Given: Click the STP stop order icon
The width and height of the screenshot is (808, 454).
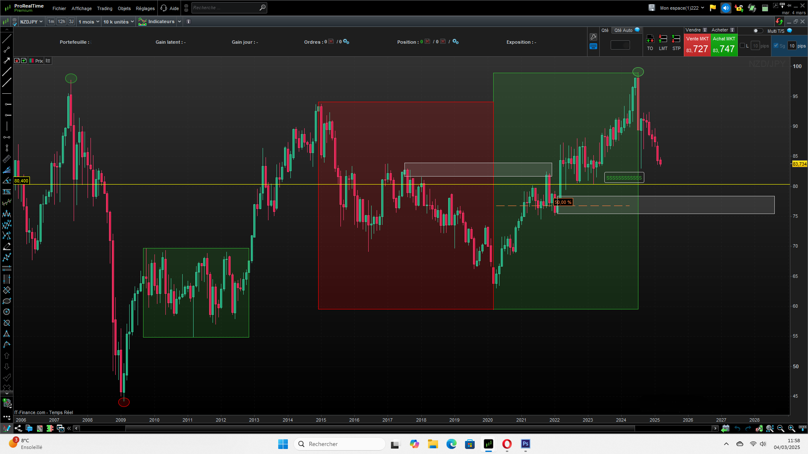Looking at the screenshot, I should (676, 39).
